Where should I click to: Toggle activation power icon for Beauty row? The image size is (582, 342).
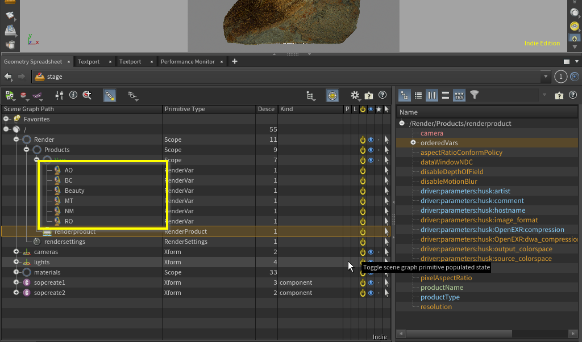pyautogui.click(x=363, y=191)
